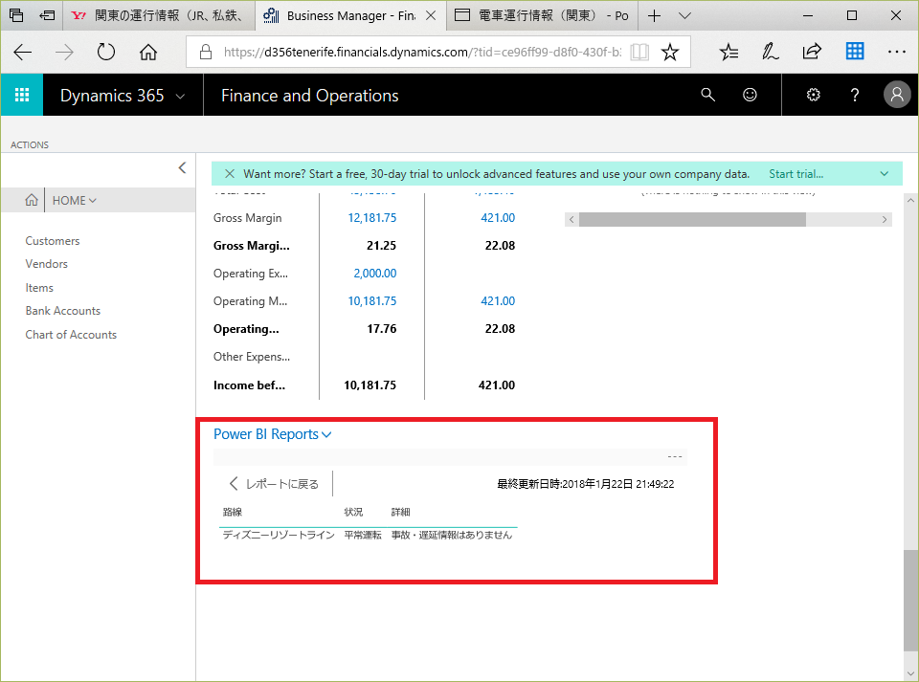Viewport: 919px width, 682px height.
Task: Show tabs you've set aside icon
Action: click(16, 15)
